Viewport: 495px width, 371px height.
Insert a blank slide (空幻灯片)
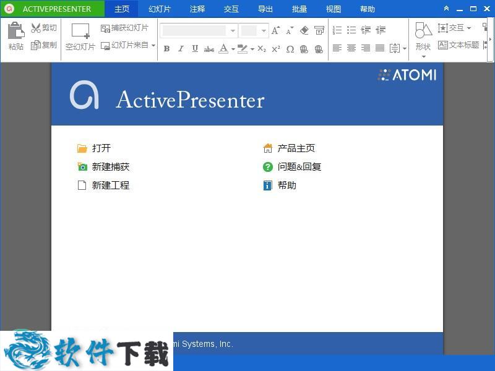point(80,37)
